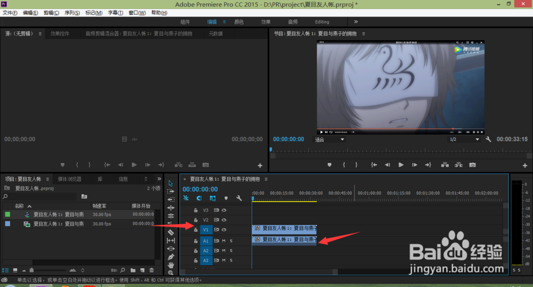The width and height of the screenshot is (533, 287).
Task: Select the Slip tool
Action: 171,241
